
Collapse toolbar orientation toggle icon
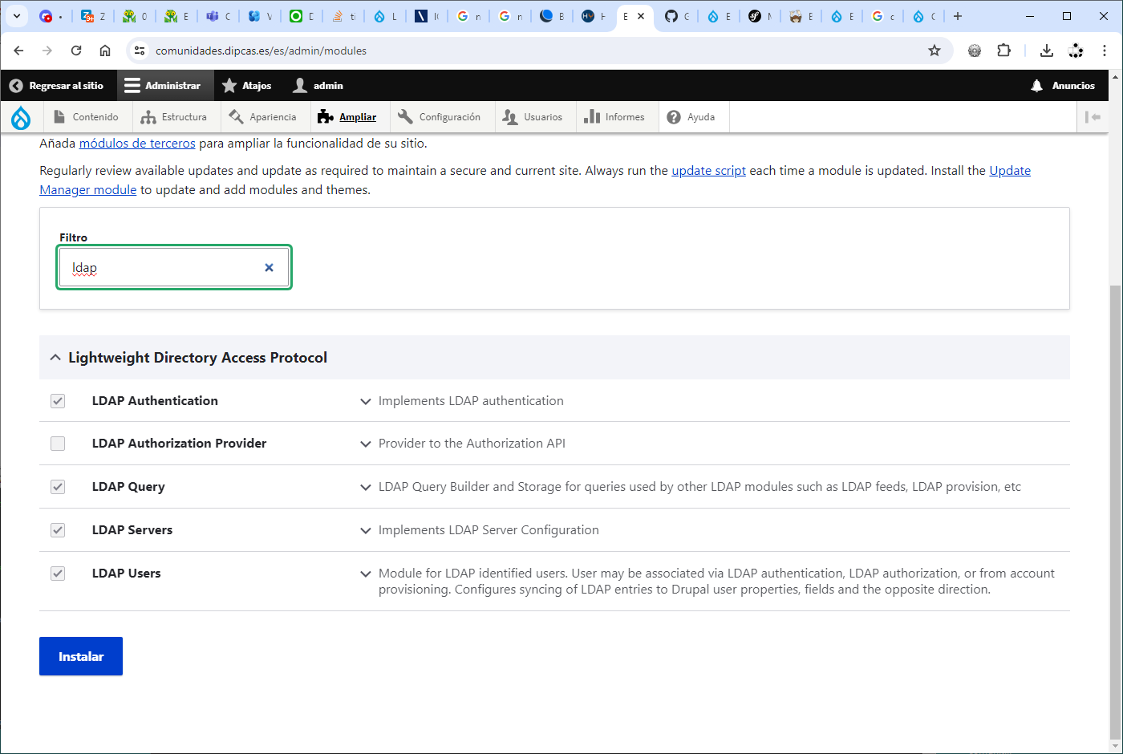[1093, 117]
